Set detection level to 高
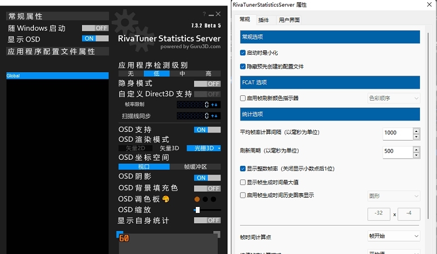The image size is (437, 254). point(208,73)
